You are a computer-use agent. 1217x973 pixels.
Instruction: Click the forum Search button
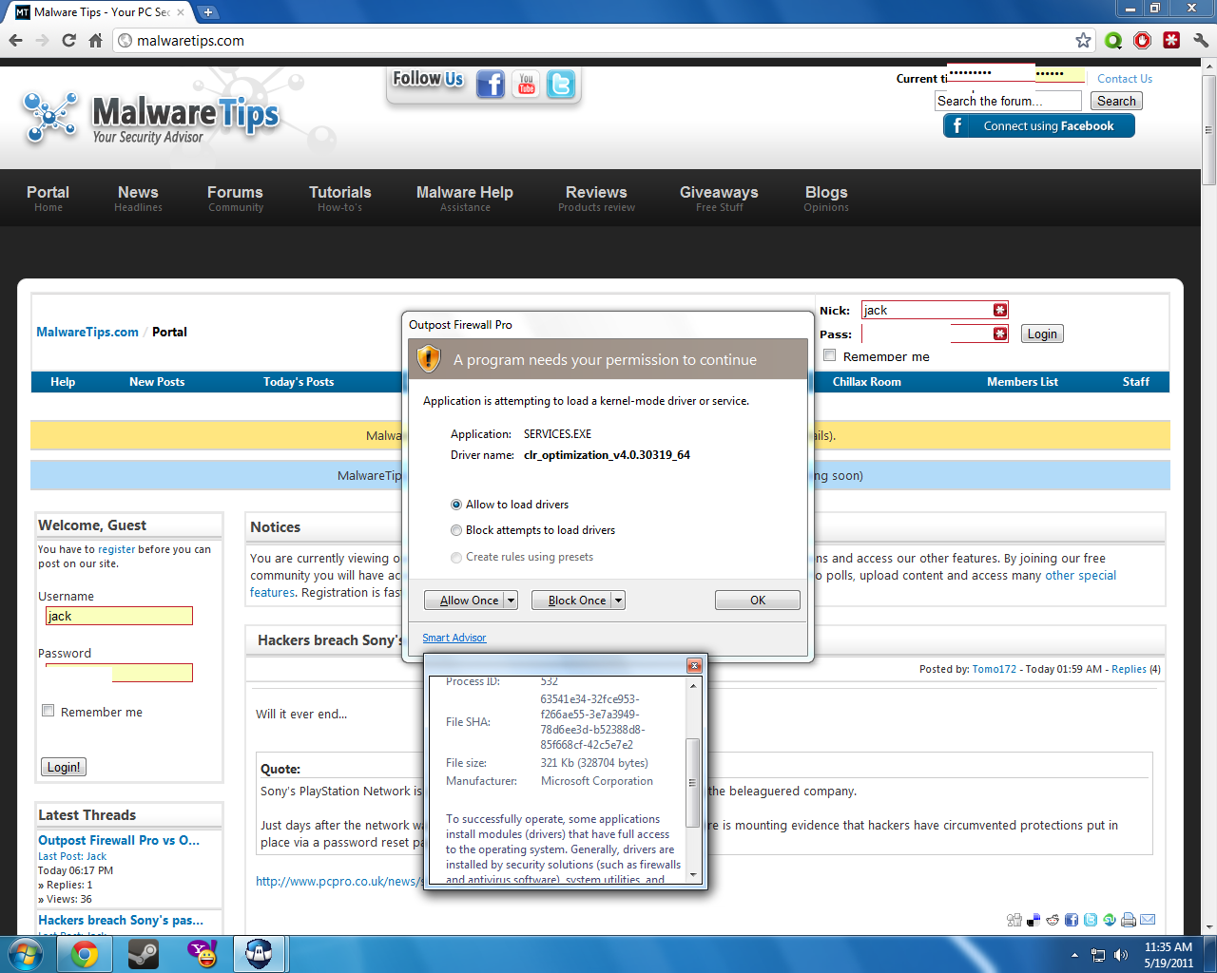tap(1116, 101)
